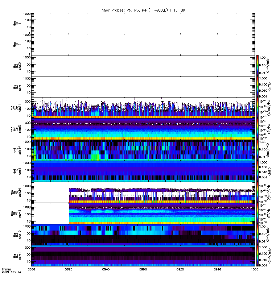This screenshot has width=272, height=290.
Task: Click the the fbk scm1 spectrogram
Action: point(143,256)
